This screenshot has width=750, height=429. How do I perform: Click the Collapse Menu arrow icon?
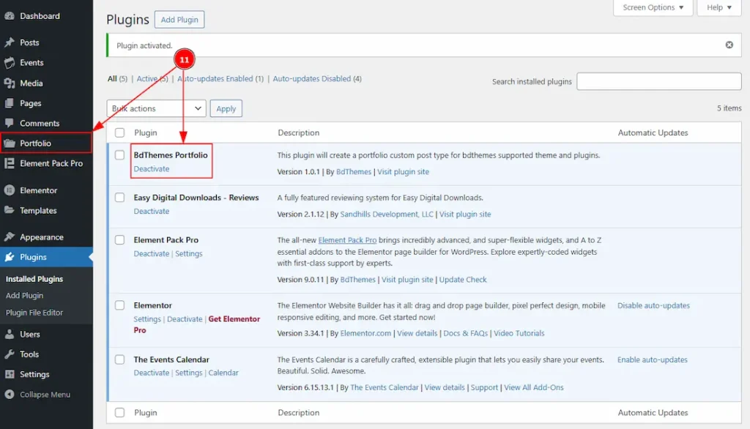(10, 395)
